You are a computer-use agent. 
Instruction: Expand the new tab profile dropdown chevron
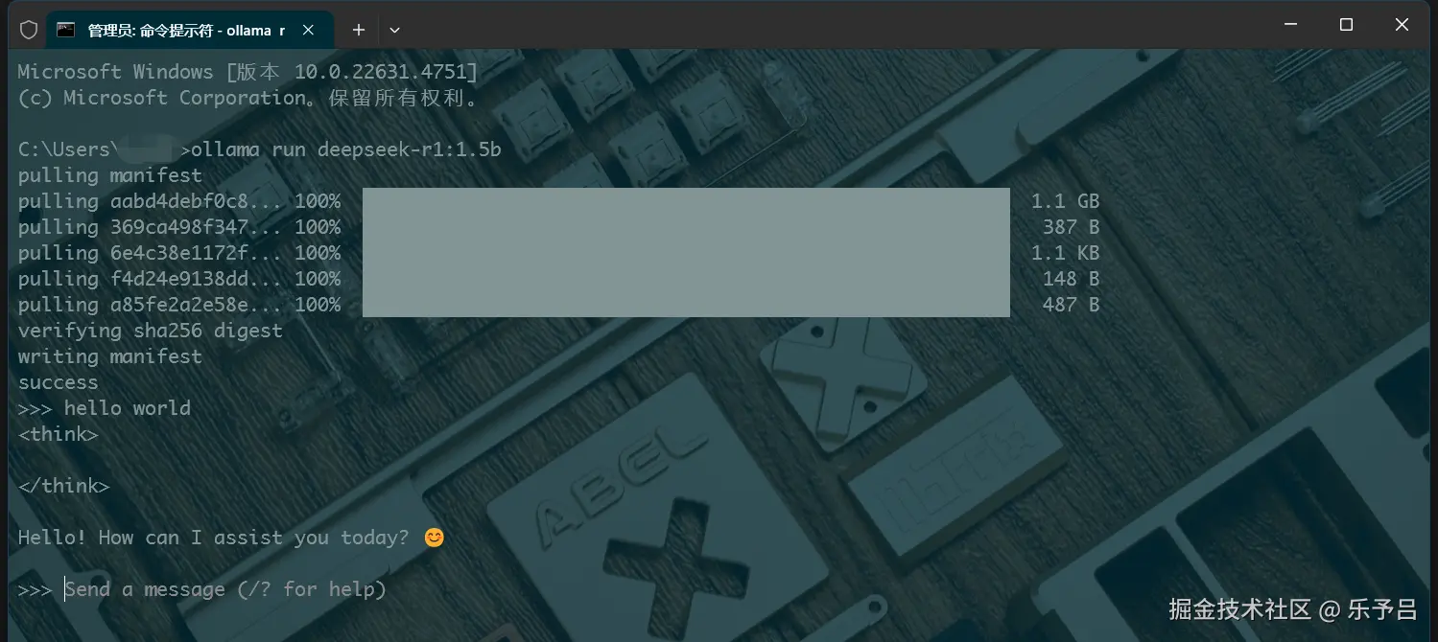coord(394,30)
